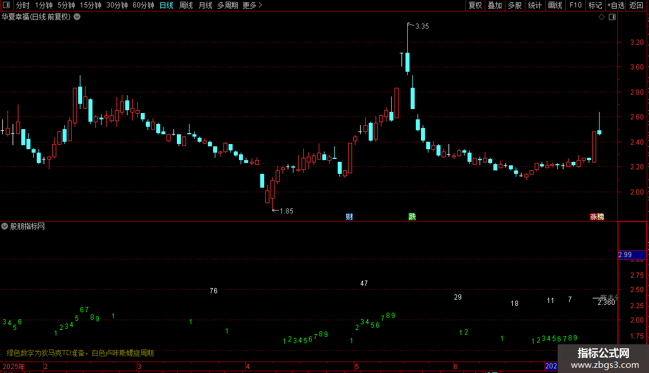Click the 1.85 low price label
Image resolution: width=649 pixels, height=373 pixels.
(287, 211)
